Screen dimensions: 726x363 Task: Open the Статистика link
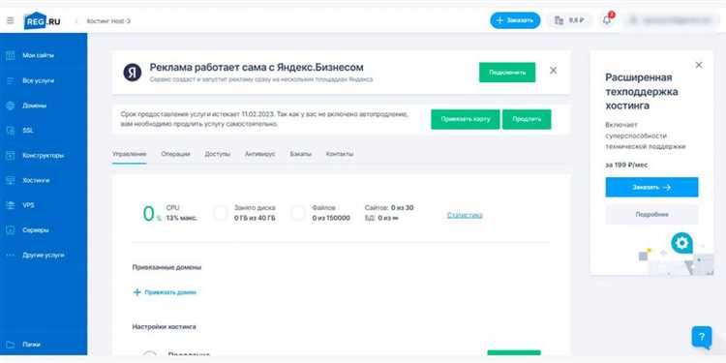(x=465, y=215)
